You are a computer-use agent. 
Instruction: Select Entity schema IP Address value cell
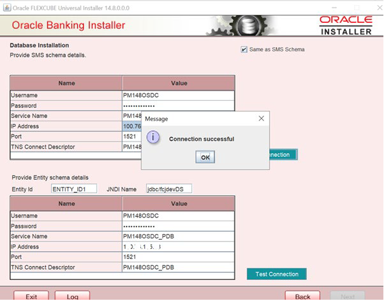click(179, 247)
